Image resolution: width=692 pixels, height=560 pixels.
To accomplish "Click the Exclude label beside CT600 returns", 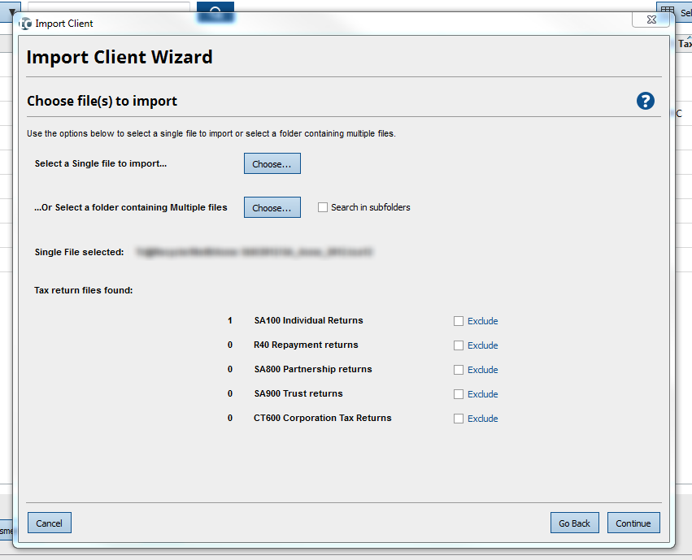I will click(x=482, y=419).
